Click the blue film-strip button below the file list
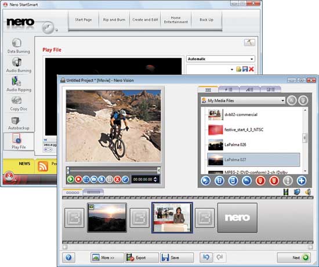Image resolution: width=319 pixels, height=267 pixels. coord(219,181)
